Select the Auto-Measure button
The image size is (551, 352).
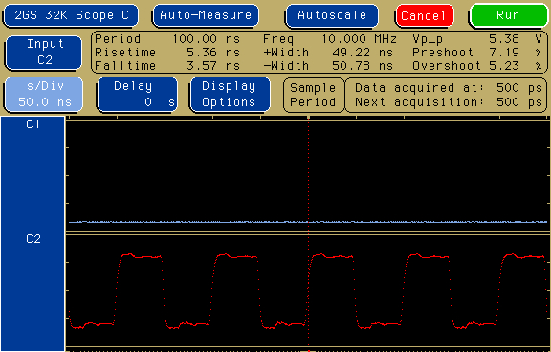(206, 15)
